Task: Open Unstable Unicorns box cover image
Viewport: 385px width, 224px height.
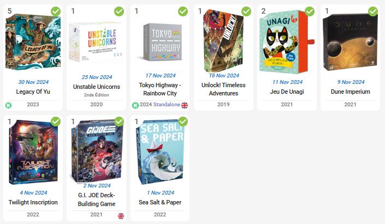Action: [x=96, y=42]
